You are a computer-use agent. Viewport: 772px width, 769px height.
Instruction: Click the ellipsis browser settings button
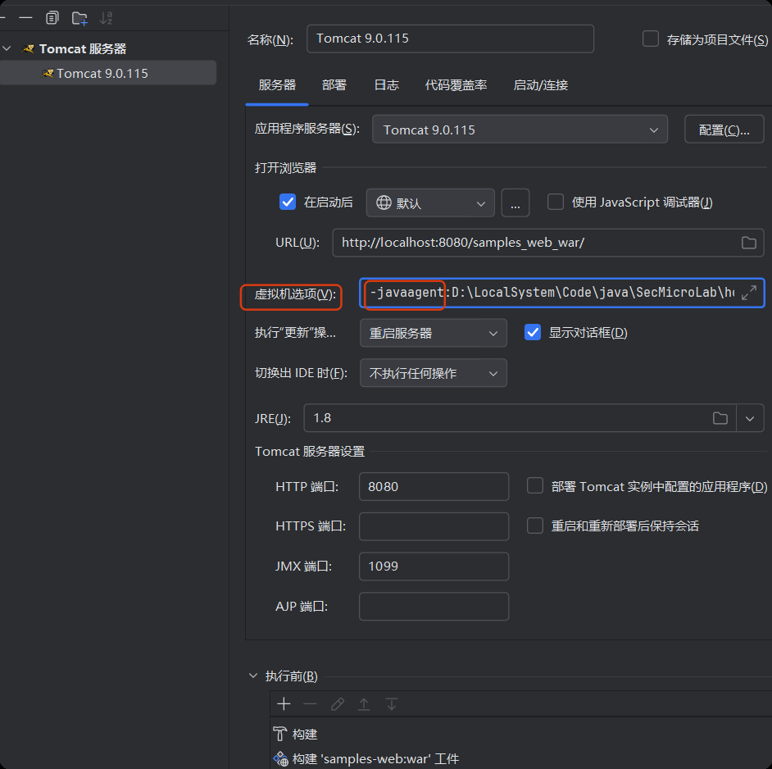tap(515, 202)
